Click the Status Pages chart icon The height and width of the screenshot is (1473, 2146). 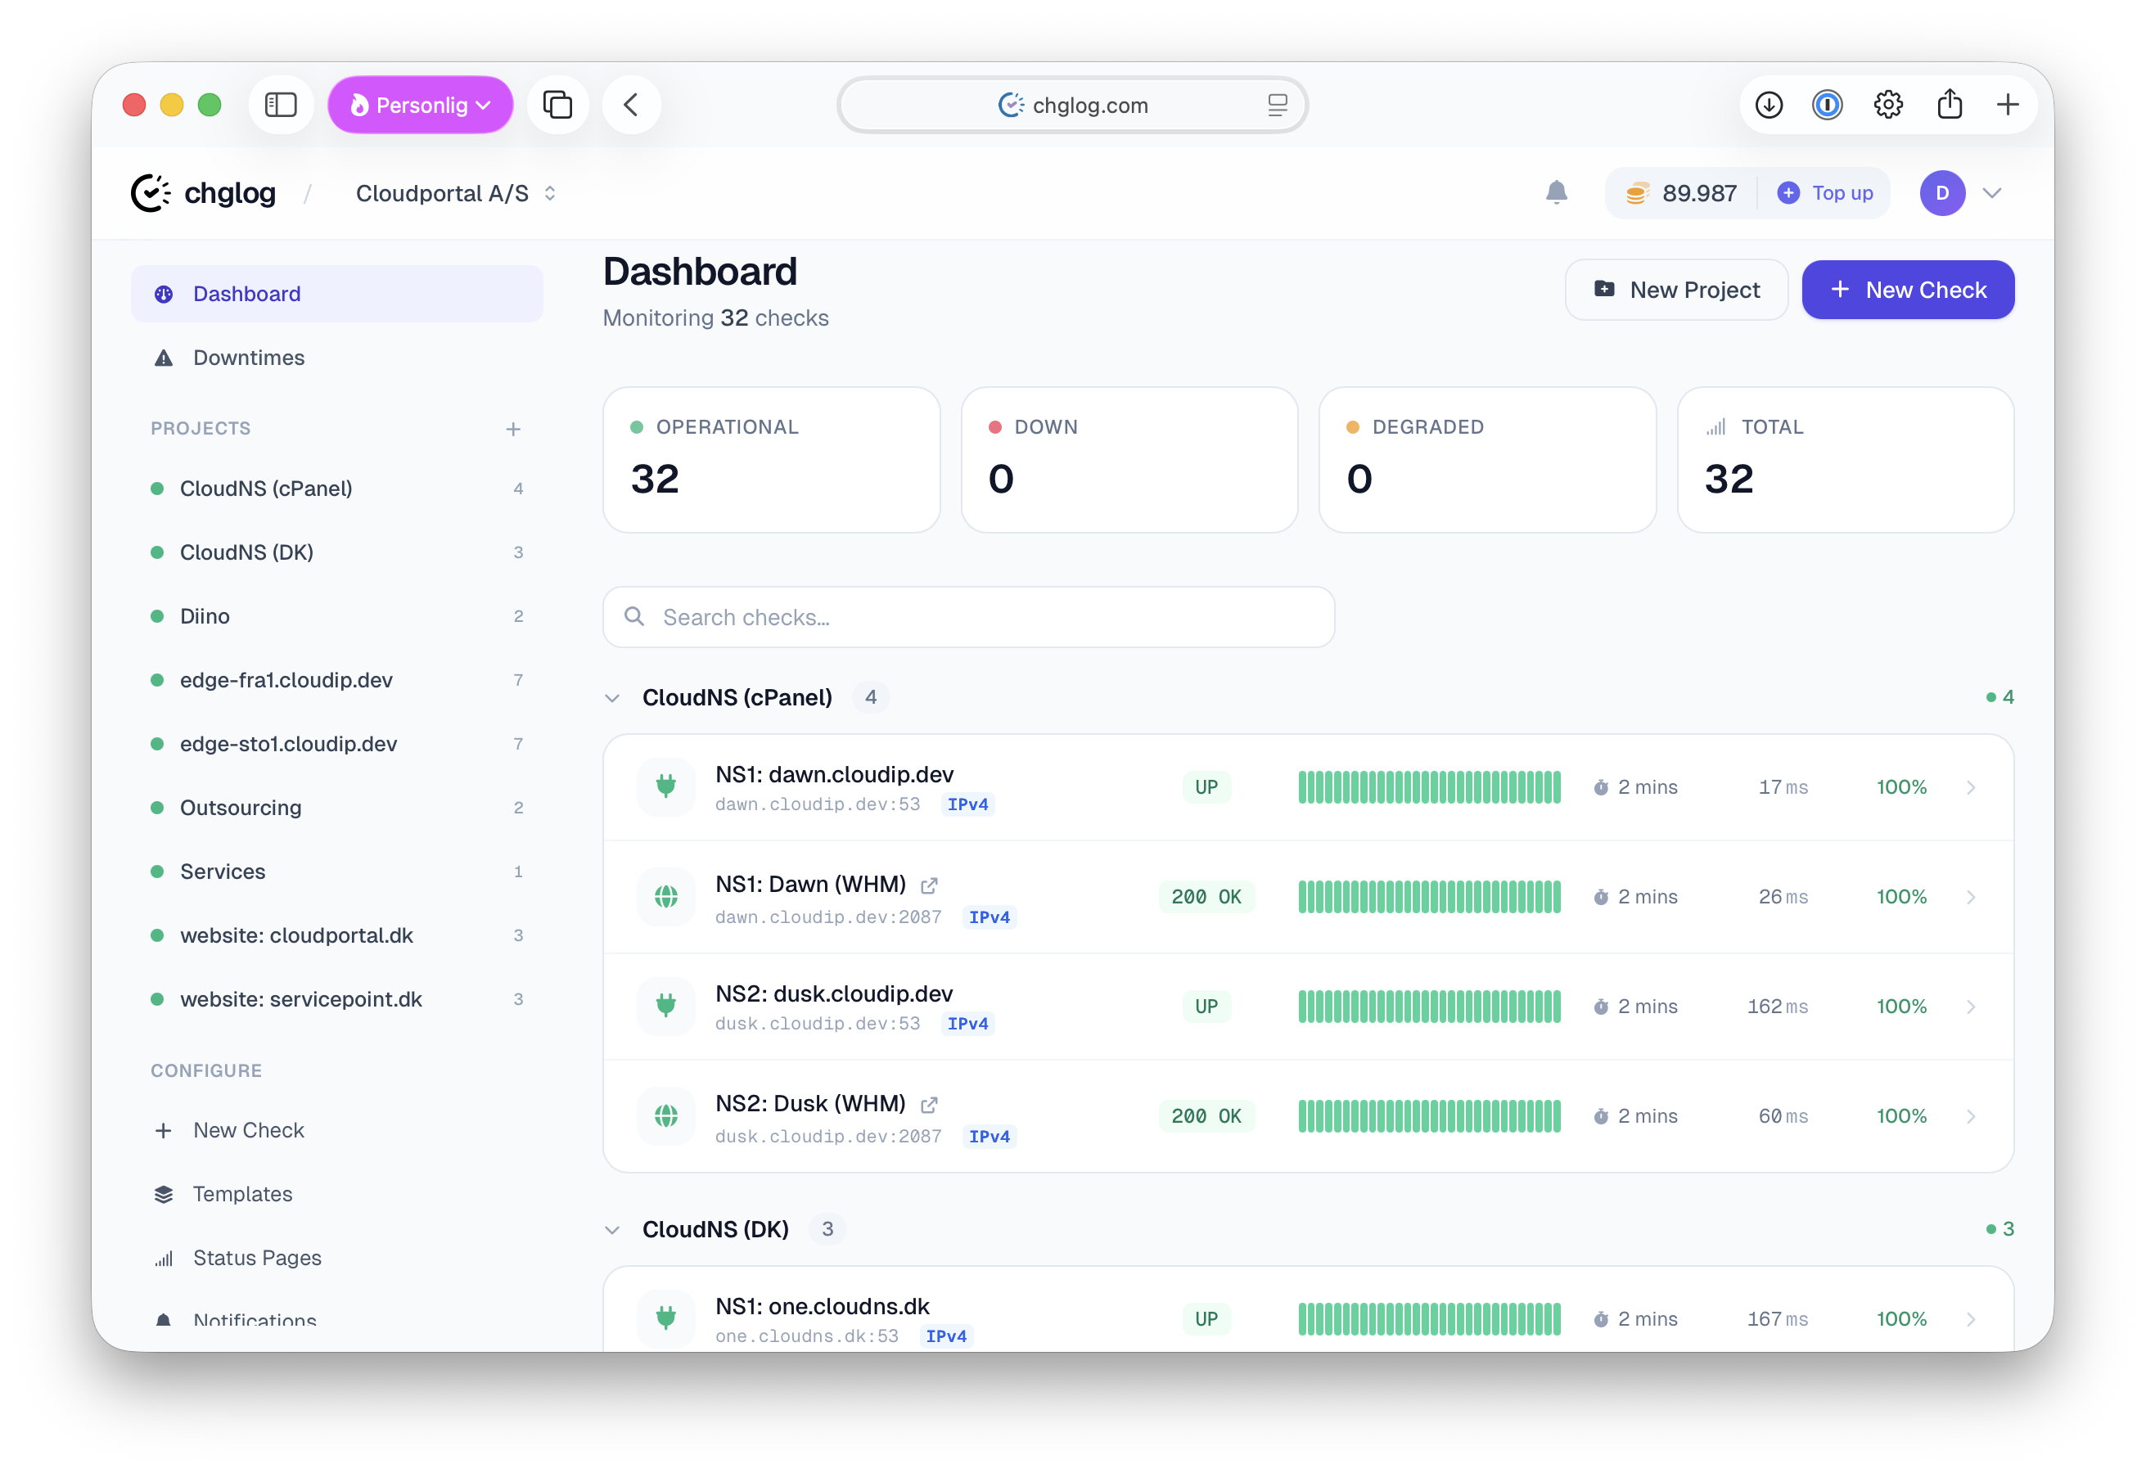pos(164,1258)
